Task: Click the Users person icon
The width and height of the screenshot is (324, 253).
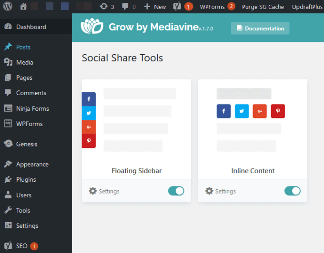Action: [x=8, y=195]
